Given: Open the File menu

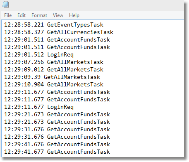Looking at the screenshot, I should pyautogui.click(x=8, y=15).
